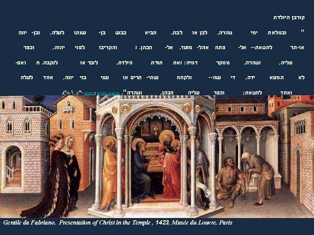314x235 pixels.
Task: Click the word ובמלאת in the first verse line
Action: coord(277,33)
